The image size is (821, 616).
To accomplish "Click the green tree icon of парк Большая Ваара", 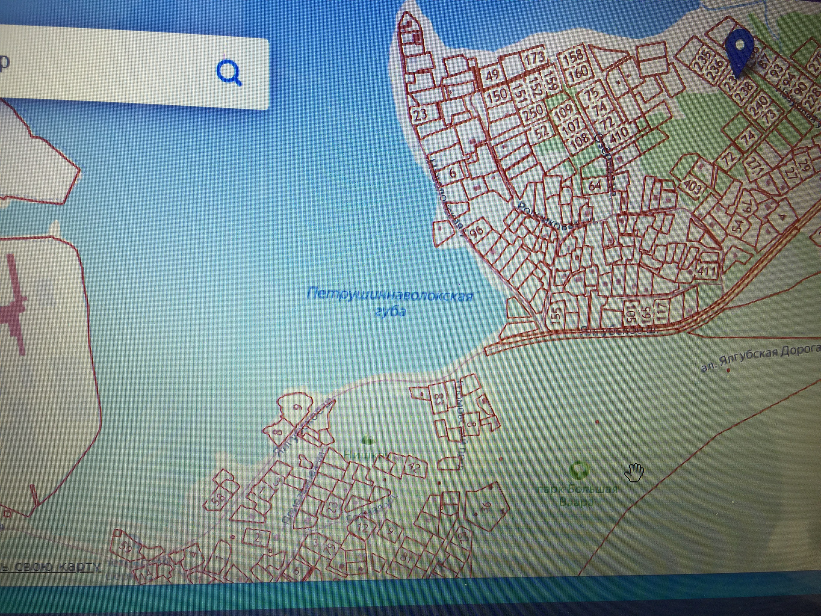I will (579, 470).
